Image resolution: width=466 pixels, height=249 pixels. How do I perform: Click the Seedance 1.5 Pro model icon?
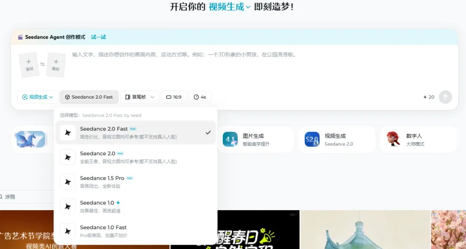pyautogui.click(x=68, y=182)
